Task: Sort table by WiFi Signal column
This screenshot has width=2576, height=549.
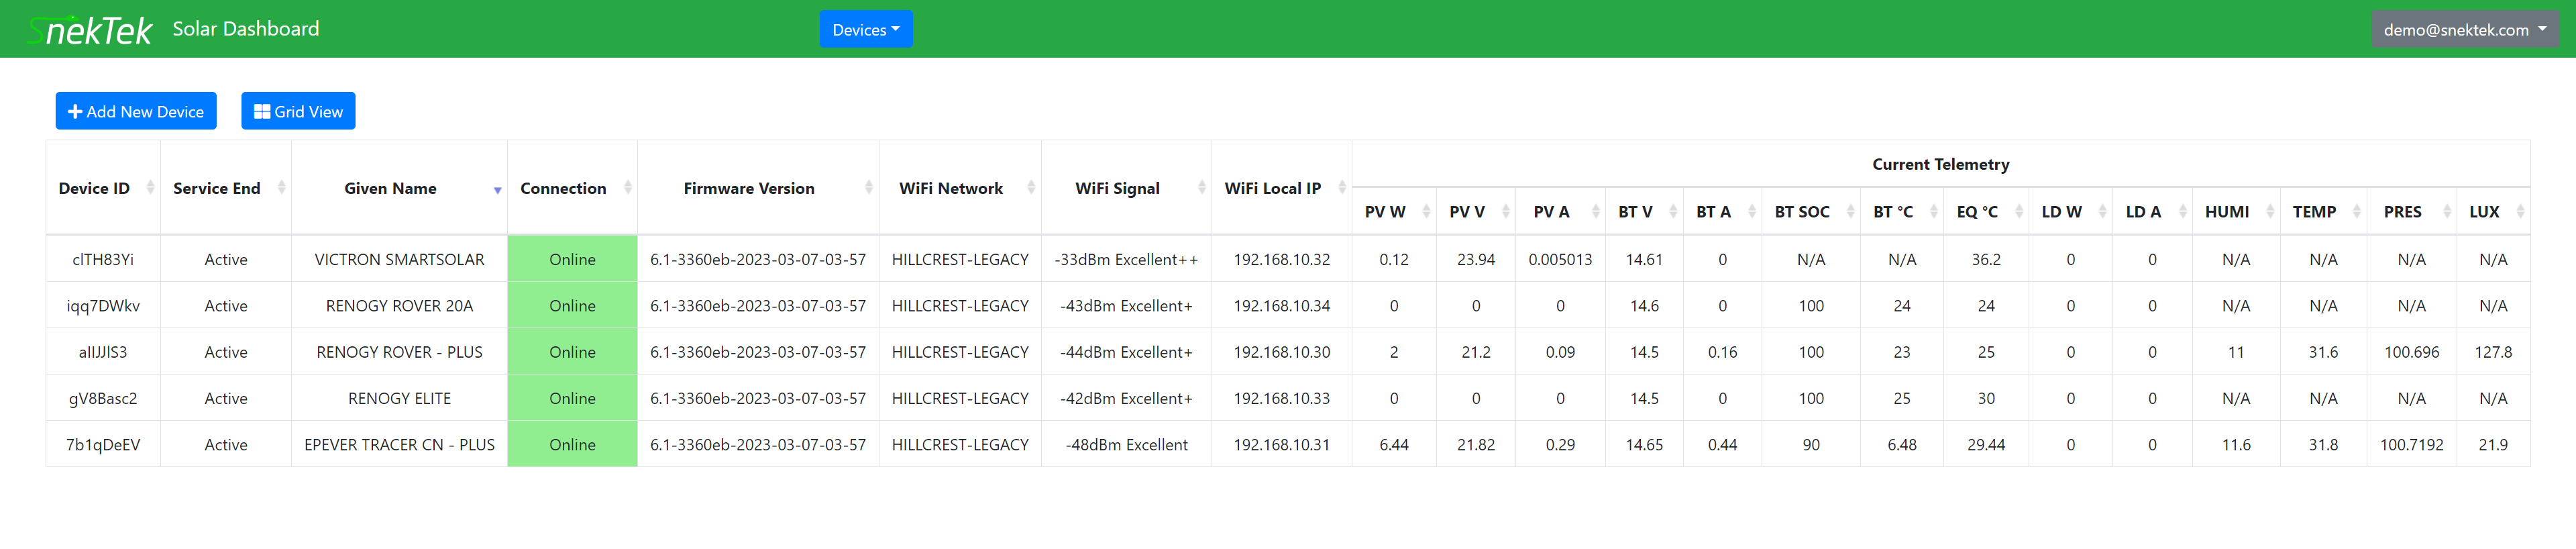Action: tap(1127, 188)
